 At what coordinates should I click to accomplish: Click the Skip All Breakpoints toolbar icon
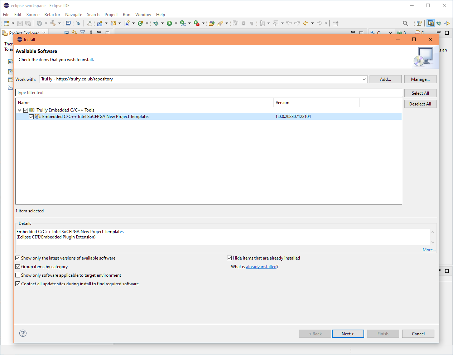[78, 23]
